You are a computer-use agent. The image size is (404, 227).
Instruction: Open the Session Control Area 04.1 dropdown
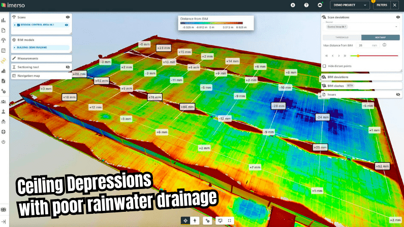[x=361, y=27]
